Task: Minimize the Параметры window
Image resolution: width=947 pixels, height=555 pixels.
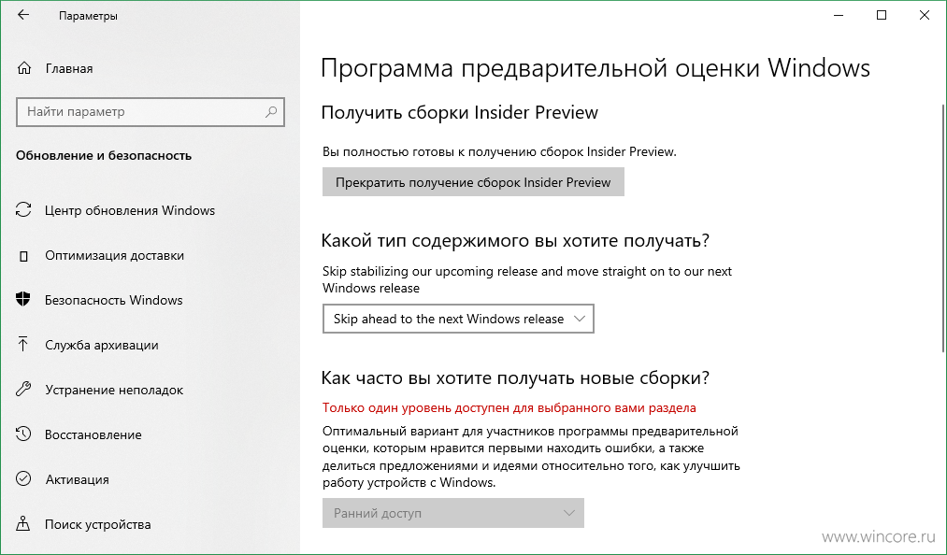Action: 839,16
